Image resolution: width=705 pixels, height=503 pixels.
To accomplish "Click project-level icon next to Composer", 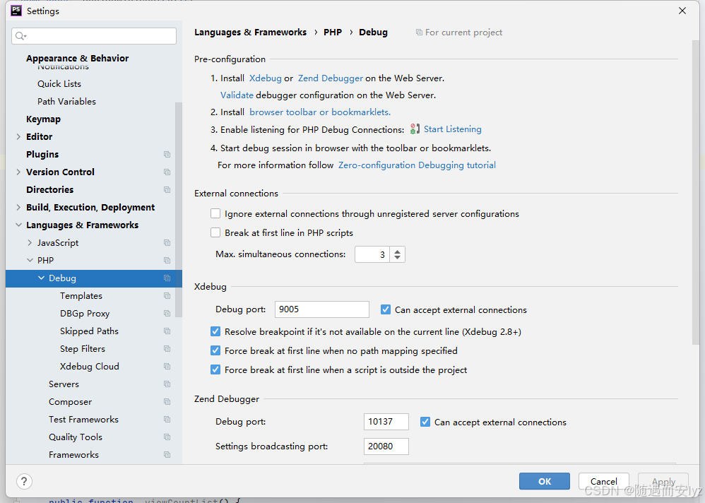I will [x=167, y=402].
